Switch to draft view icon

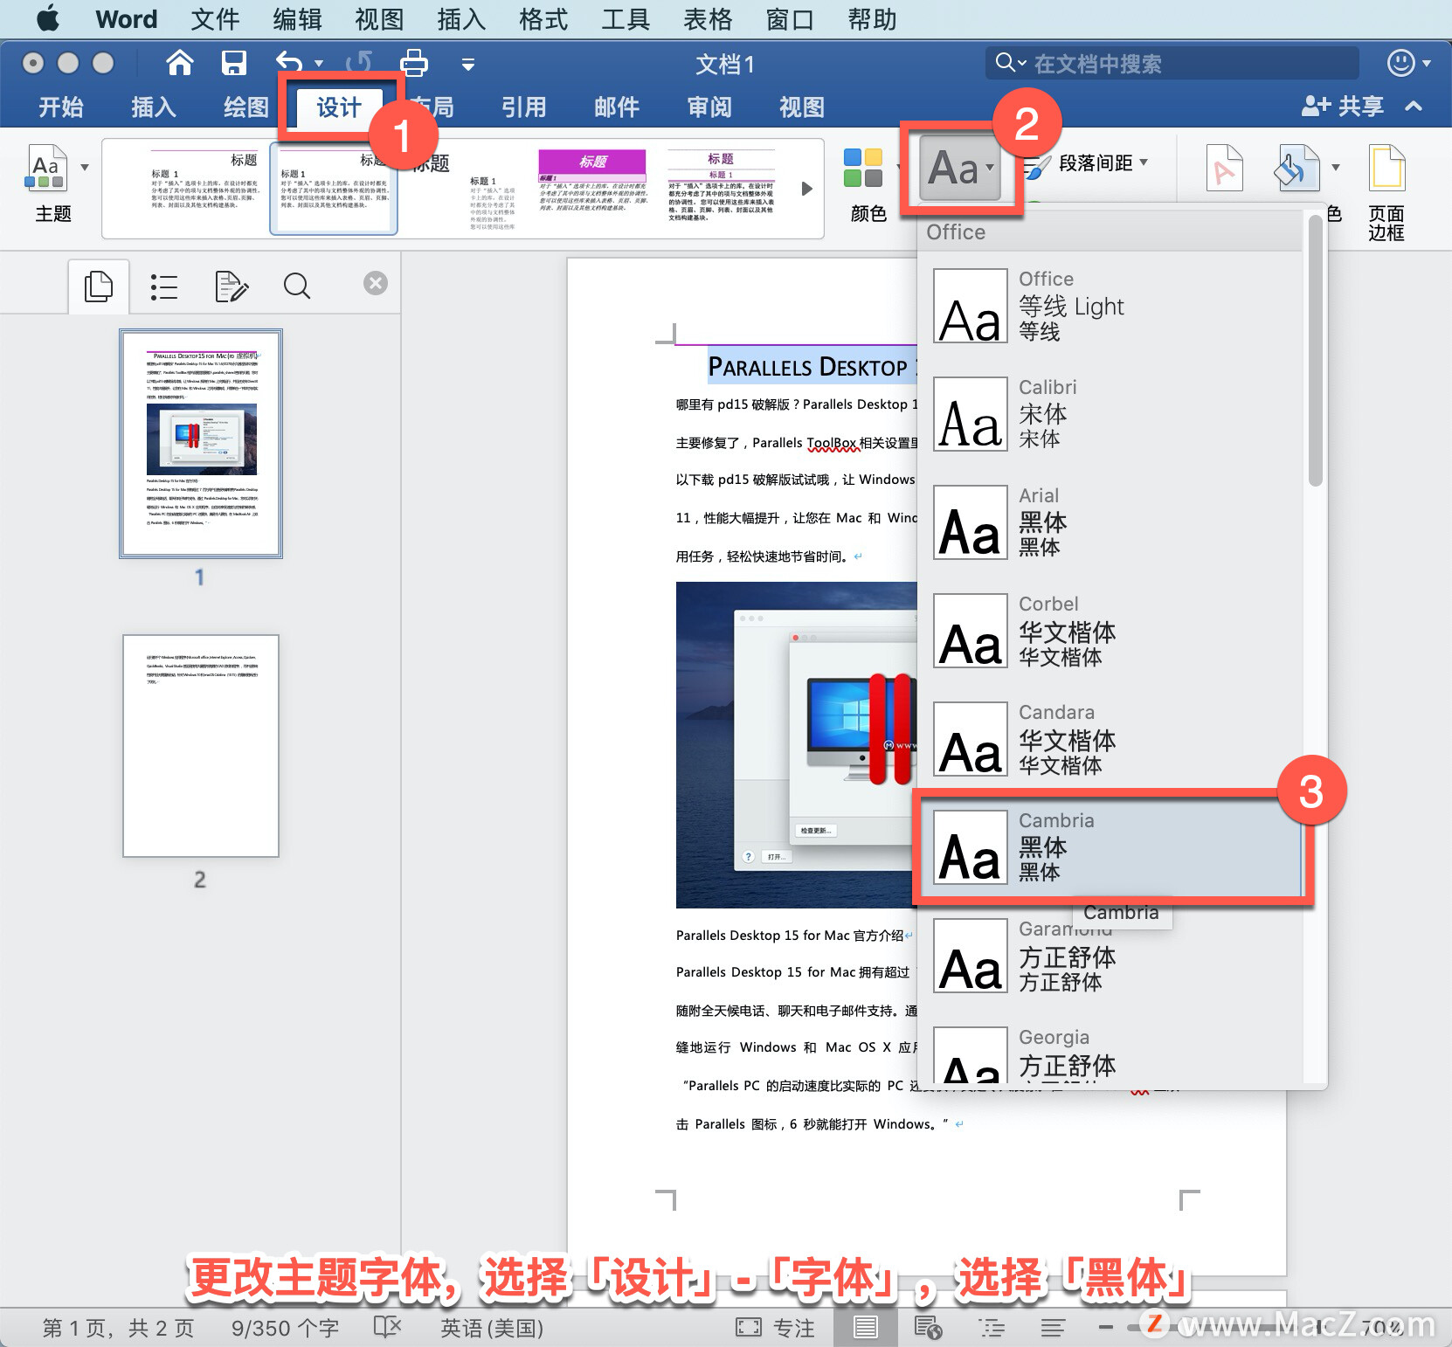point(1053,1328)
